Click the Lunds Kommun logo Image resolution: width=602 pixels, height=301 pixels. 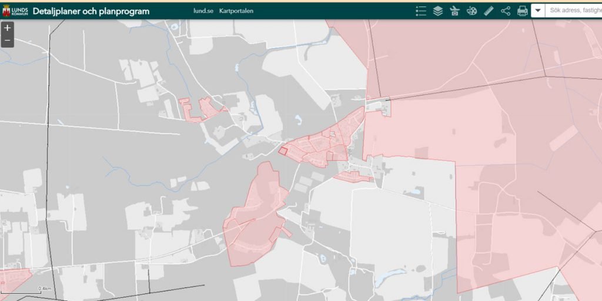click(x=15, y=11)
